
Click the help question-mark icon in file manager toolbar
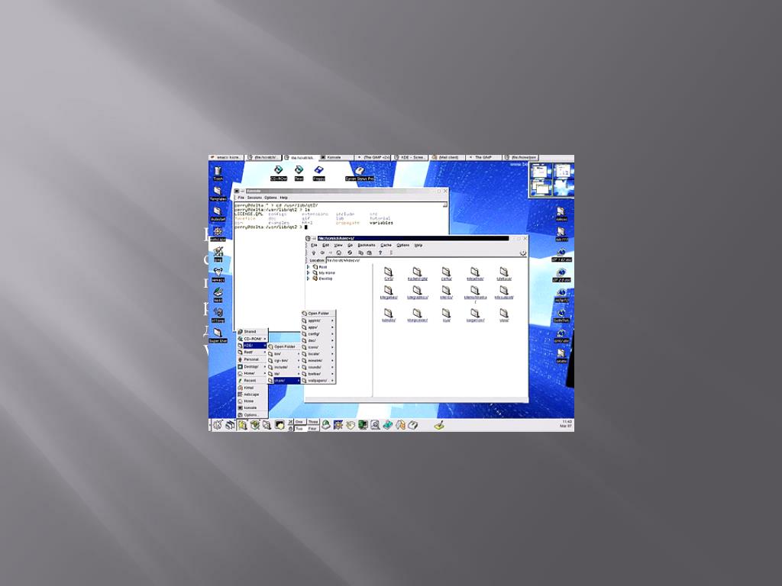[380, 253]
